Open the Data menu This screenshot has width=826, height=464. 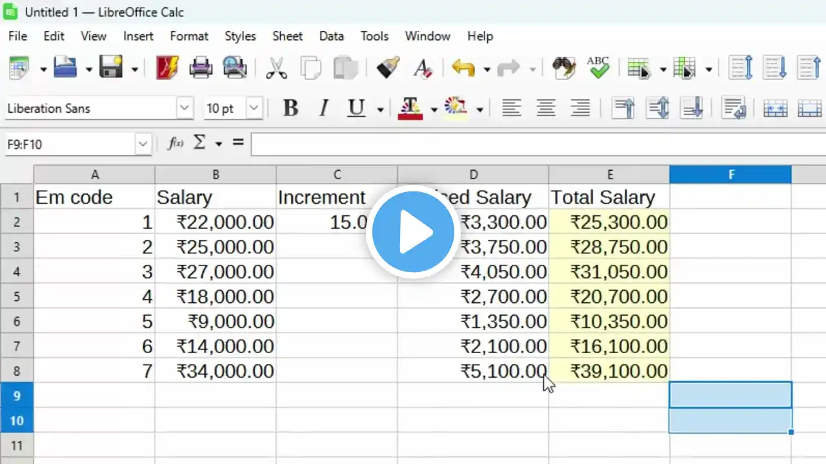(x=331, y=36)
